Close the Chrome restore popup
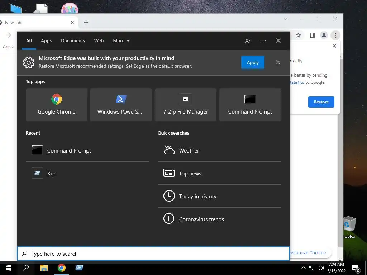367x275 pixels. coord(334,46)
